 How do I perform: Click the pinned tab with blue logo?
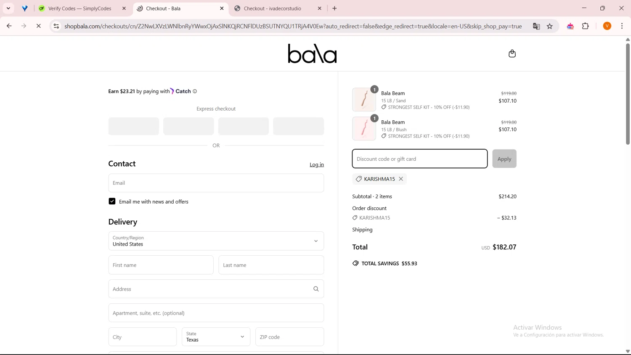[25, 8]
